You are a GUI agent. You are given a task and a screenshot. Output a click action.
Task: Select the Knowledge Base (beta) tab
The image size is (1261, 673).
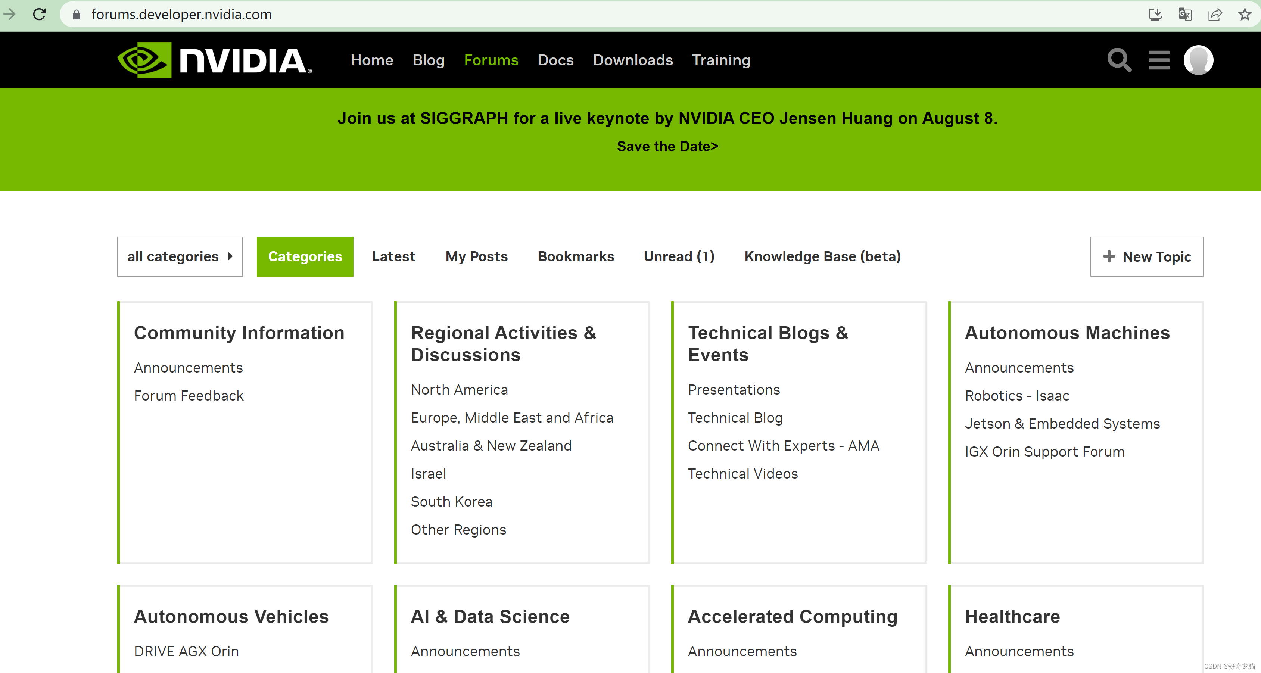point(822,256)
